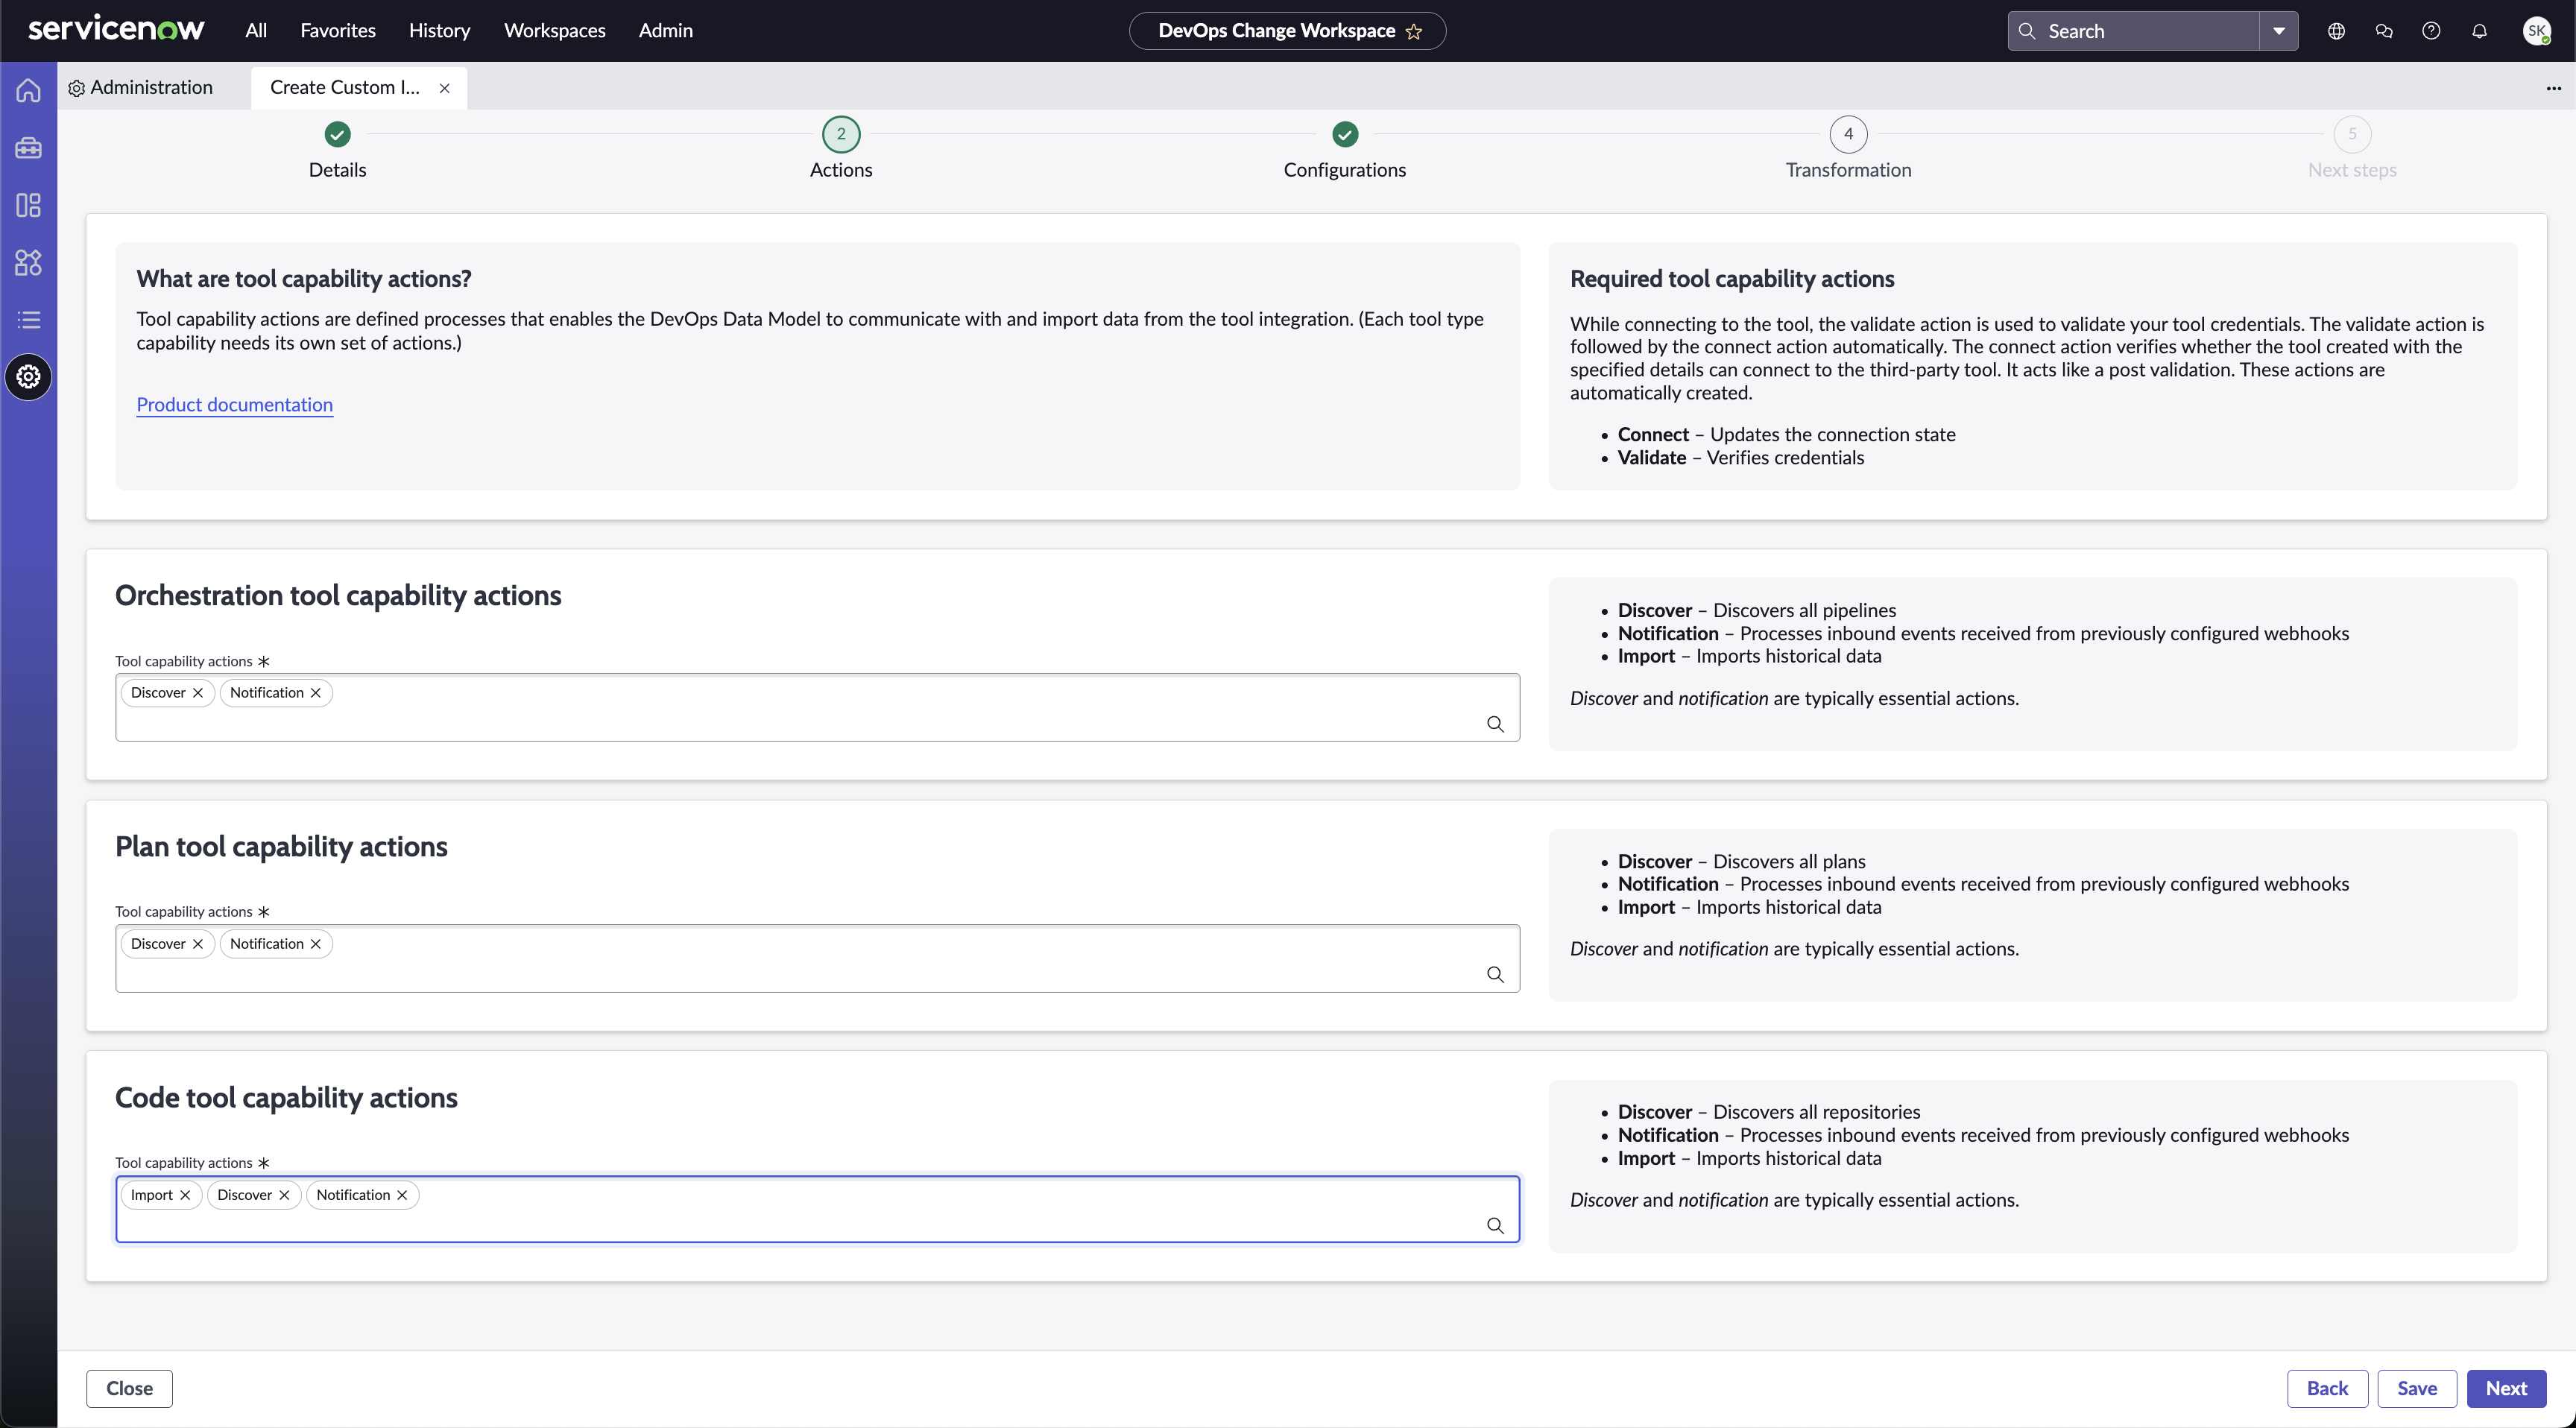Select the Administration gear in left sidebar
The image size is (2576, 1428).
click(28, 377)
